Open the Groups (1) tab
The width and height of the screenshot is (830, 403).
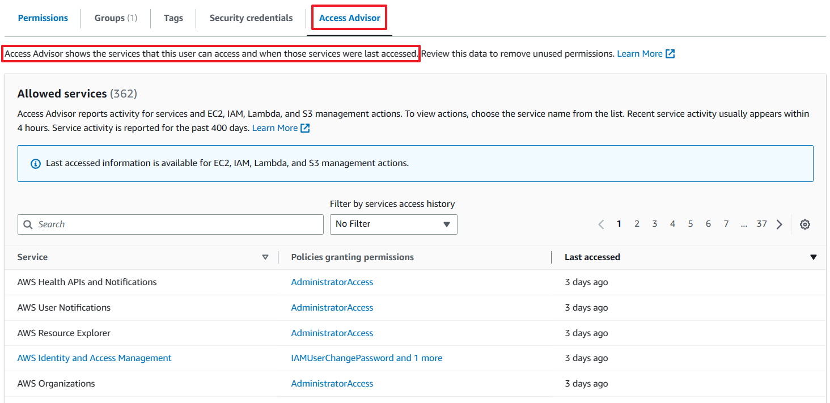click(x=116, y=18)
